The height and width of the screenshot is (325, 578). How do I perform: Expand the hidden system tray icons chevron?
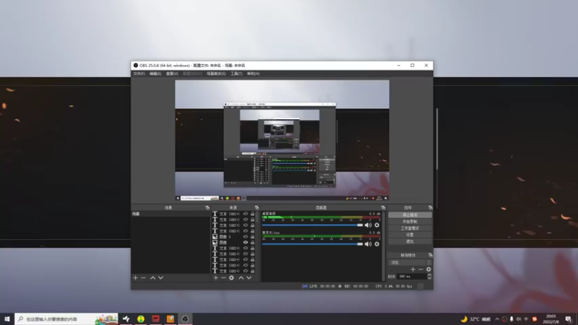[497, 319]
